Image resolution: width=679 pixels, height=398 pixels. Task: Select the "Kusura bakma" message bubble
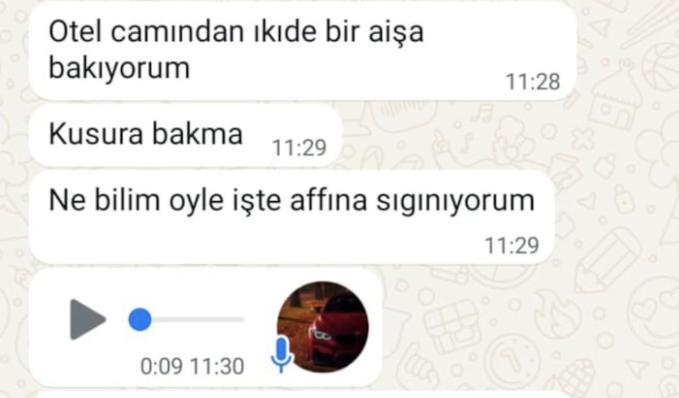tap(185, 136)
